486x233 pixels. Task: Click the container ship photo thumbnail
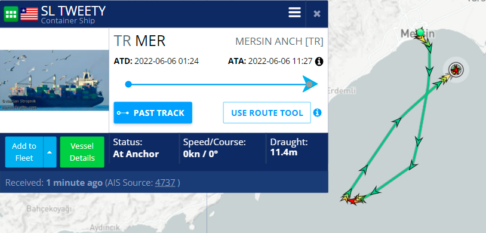[x=54, y=81]
